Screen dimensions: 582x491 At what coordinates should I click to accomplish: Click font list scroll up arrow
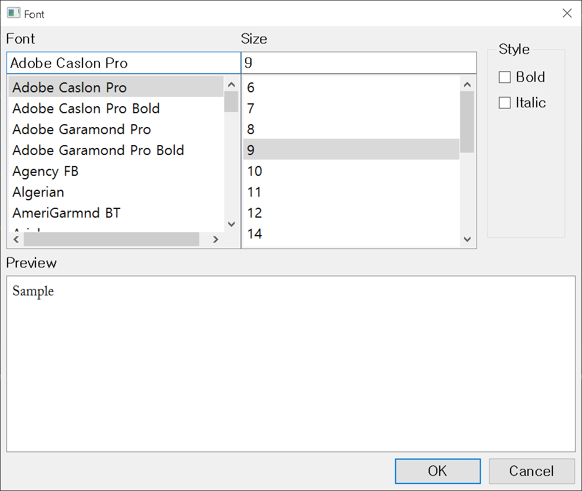[x=231, y=85]
